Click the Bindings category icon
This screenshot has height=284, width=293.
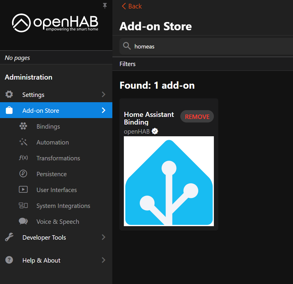23,127
